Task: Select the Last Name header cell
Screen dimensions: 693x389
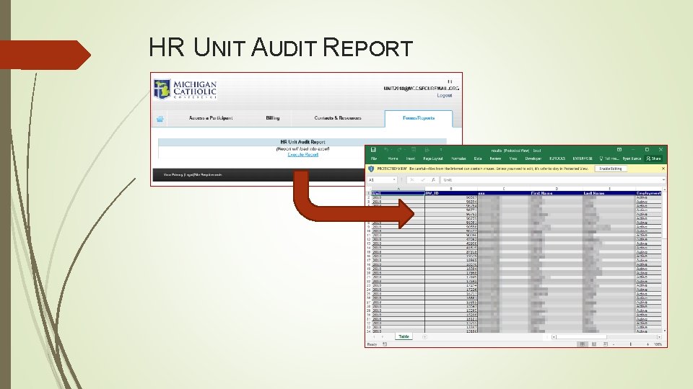Action: 609,193
